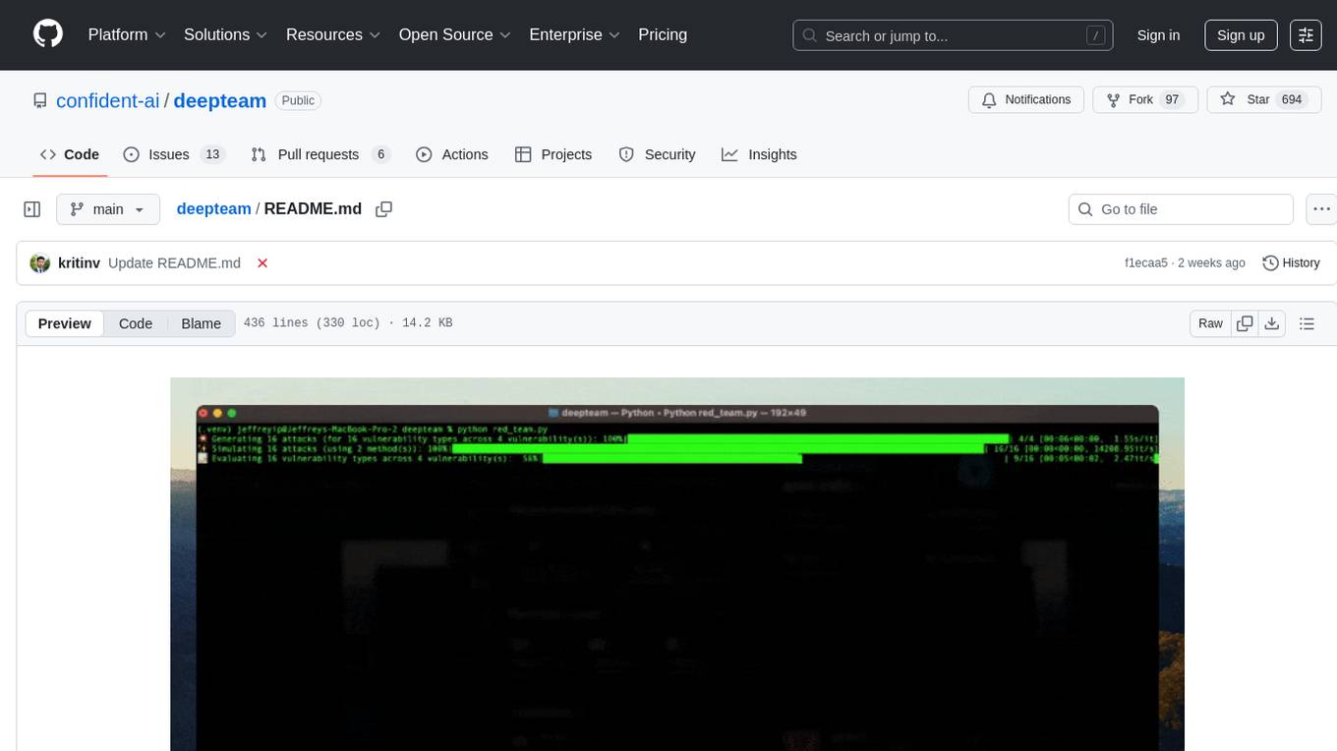Copy raw file contents
This screenshot has height=751, width=1337.
click(x=1245, y=323)
